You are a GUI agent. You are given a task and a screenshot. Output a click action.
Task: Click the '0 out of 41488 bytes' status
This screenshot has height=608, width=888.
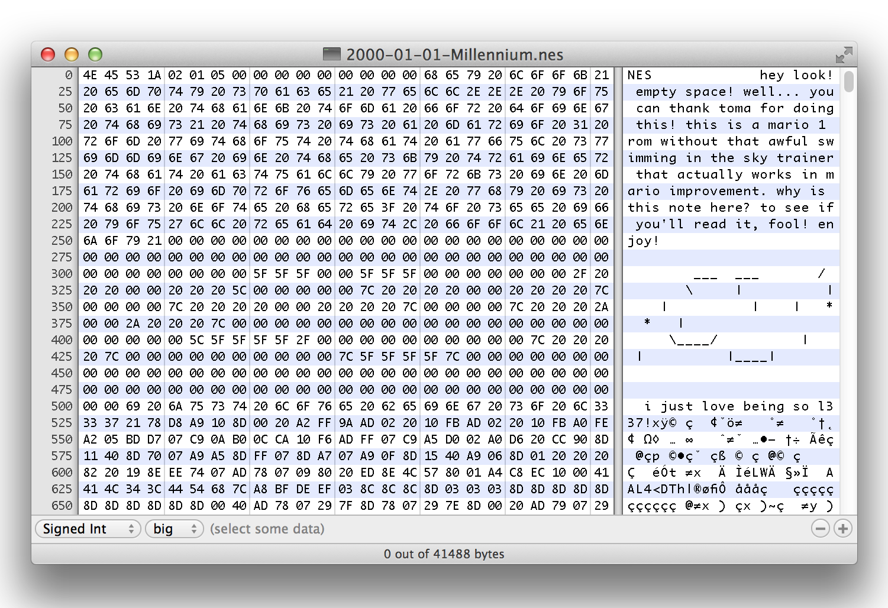[444, 554]
